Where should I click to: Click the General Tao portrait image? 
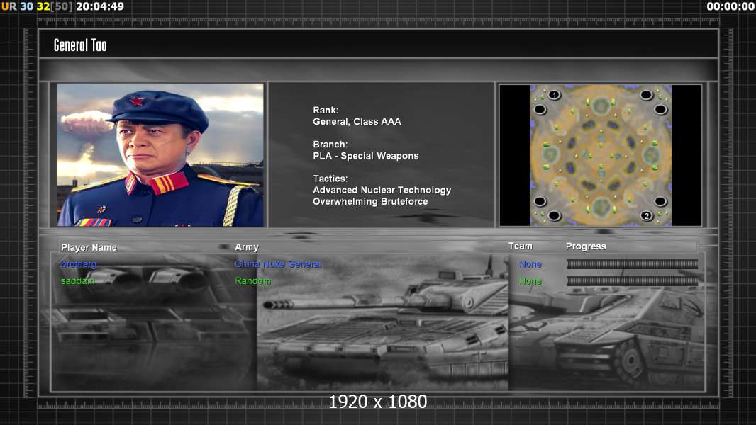click(x=160, y=155)
